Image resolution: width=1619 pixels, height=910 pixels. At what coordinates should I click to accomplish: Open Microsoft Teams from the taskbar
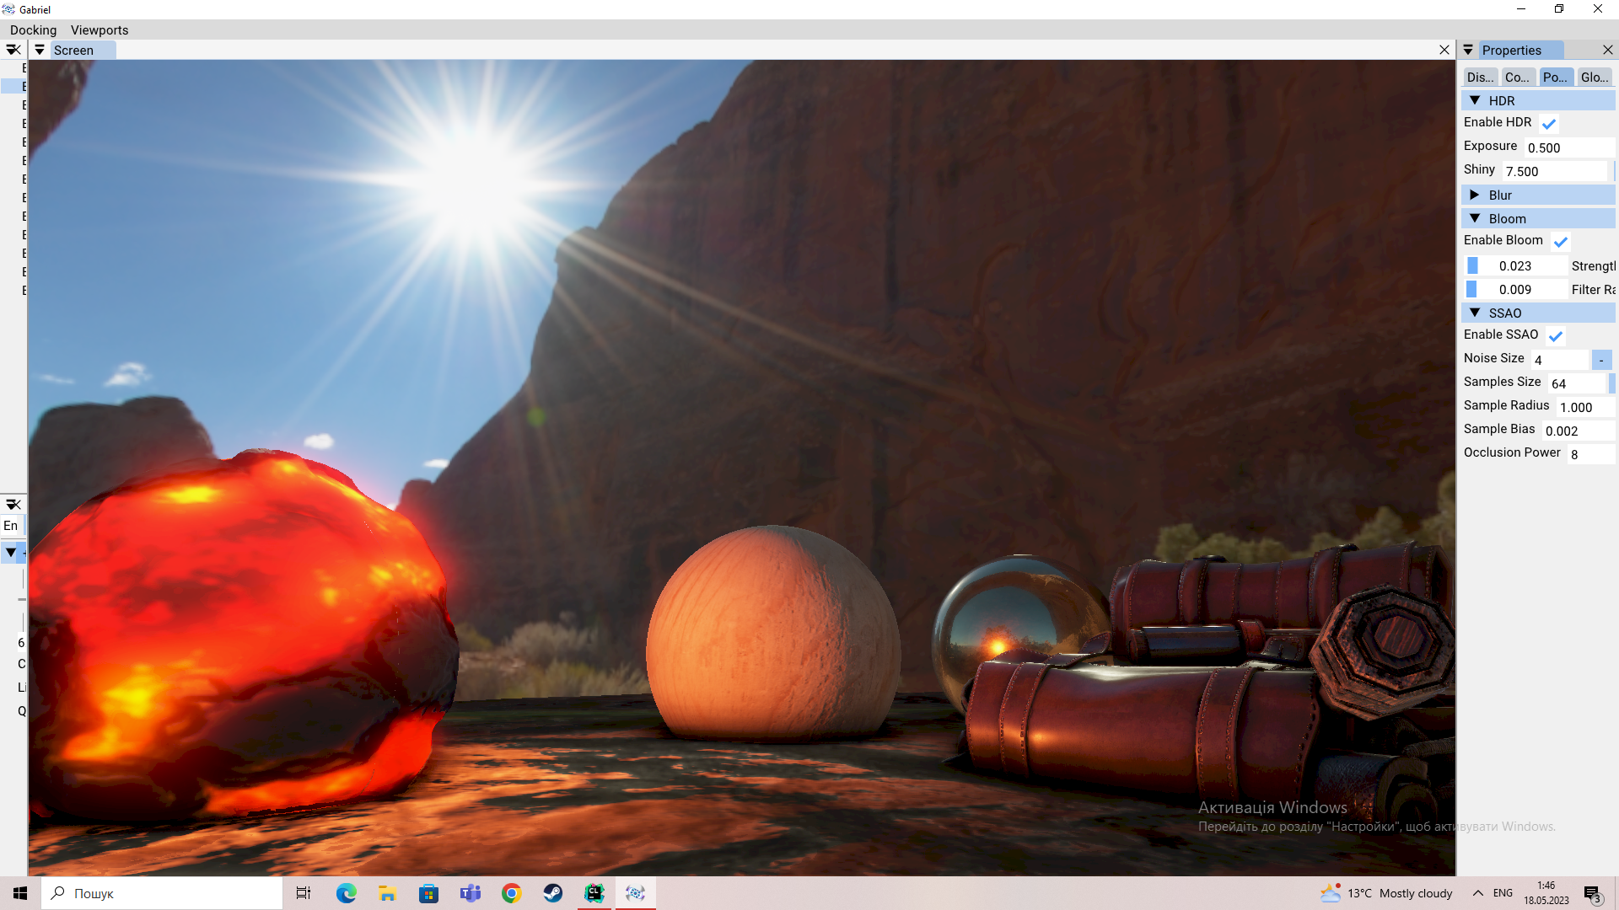(470, 893)
